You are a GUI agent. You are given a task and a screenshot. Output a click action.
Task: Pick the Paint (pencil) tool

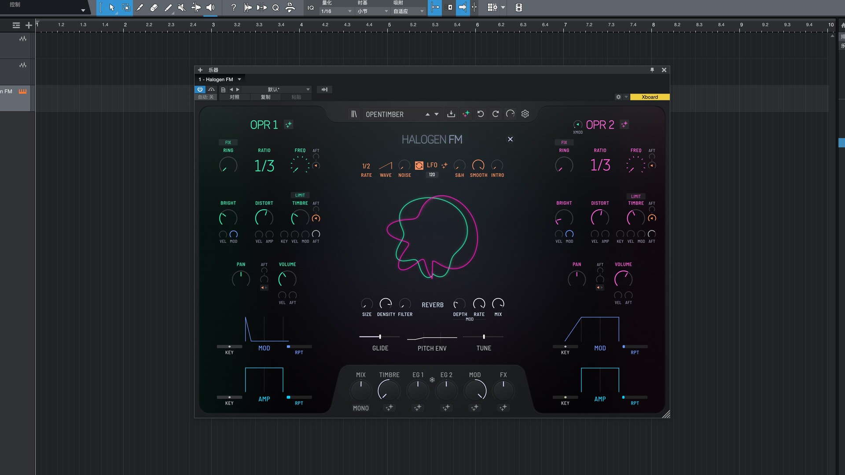click(x=140, y=7)
